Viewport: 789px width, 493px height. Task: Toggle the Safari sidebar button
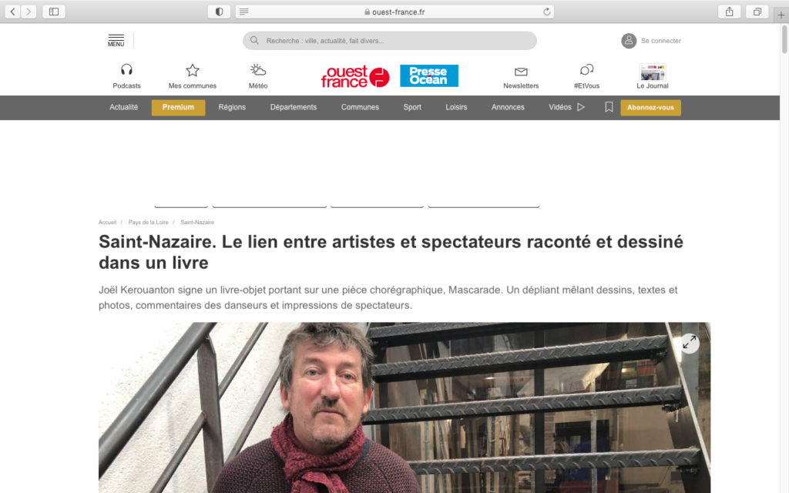(54, 12)
